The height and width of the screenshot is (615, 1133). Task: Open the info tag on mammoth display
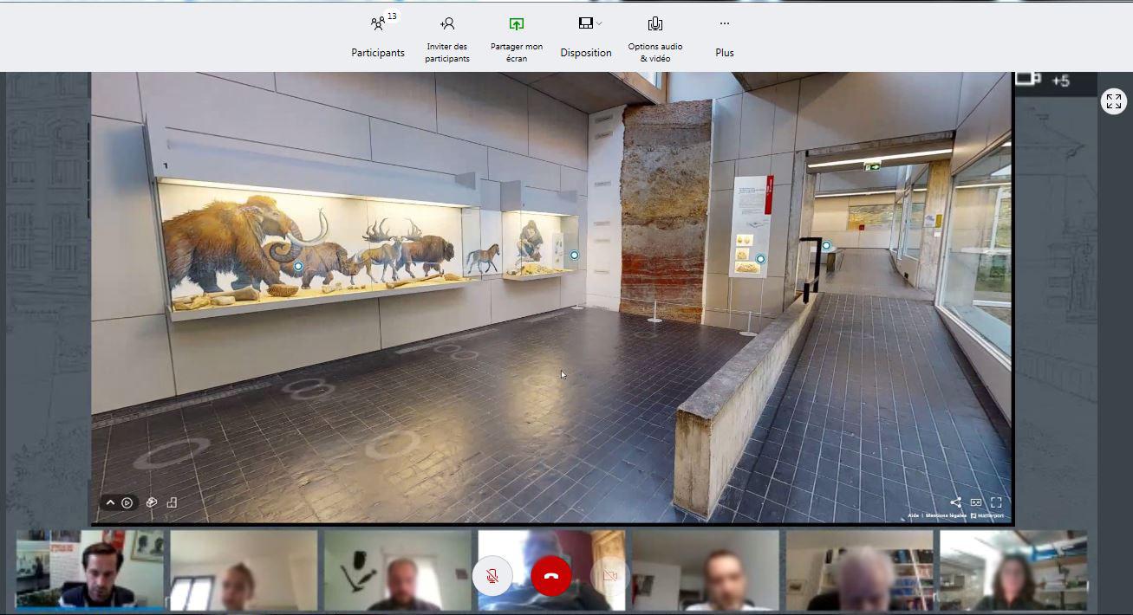point(298,267)
